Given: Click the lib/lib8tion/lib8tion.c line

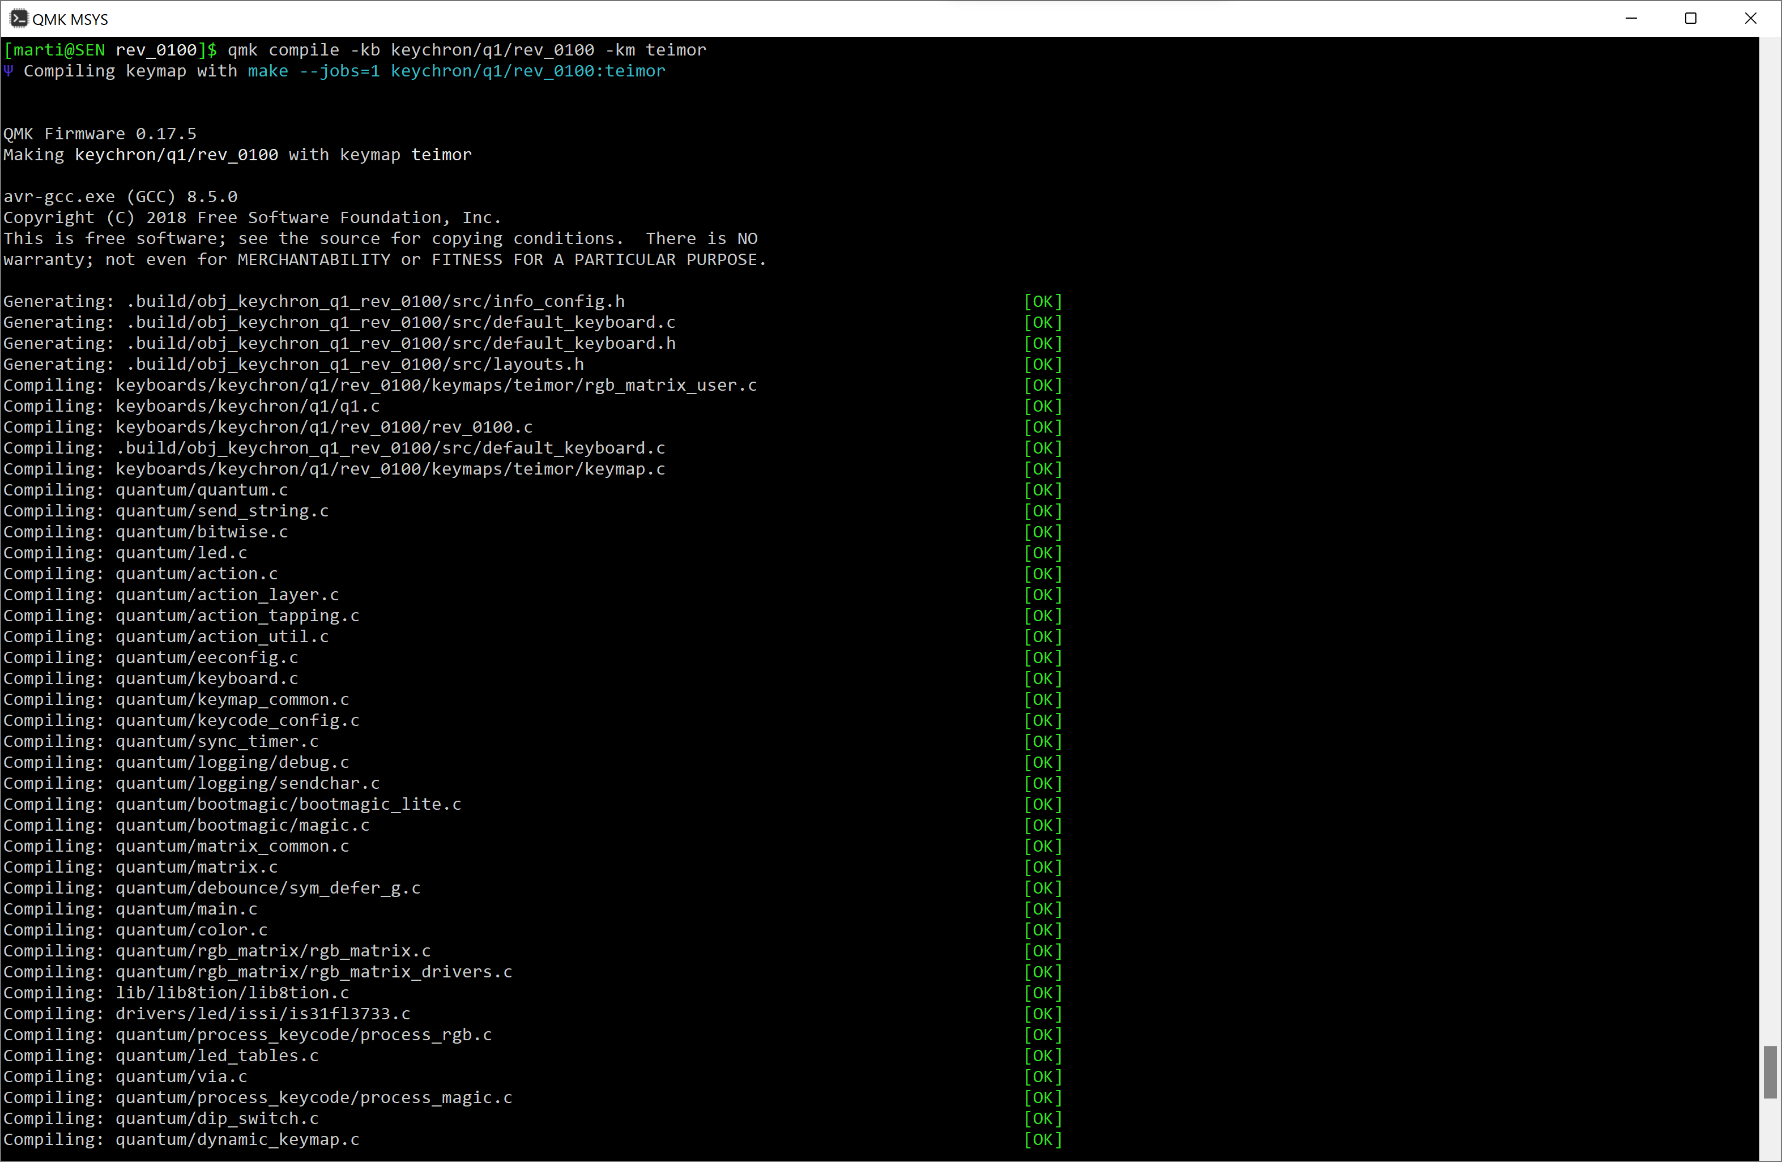Looking at the screenshot, I should coord(176,994).
